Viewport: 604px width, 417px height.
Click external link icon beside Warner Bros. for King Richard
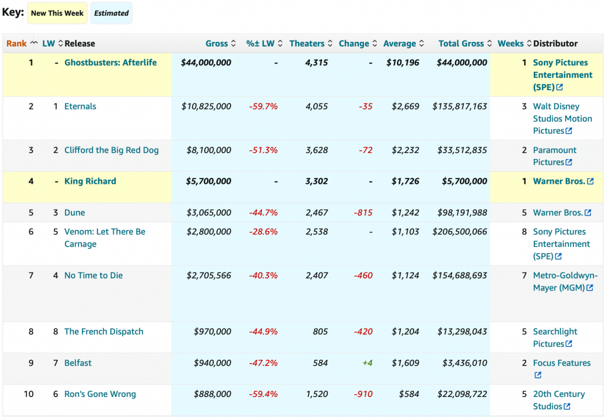click(x=590, y=181)
